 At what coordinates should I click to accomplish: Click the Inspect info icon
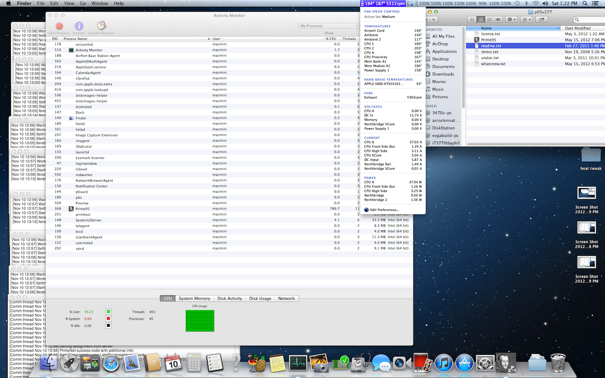79,26
